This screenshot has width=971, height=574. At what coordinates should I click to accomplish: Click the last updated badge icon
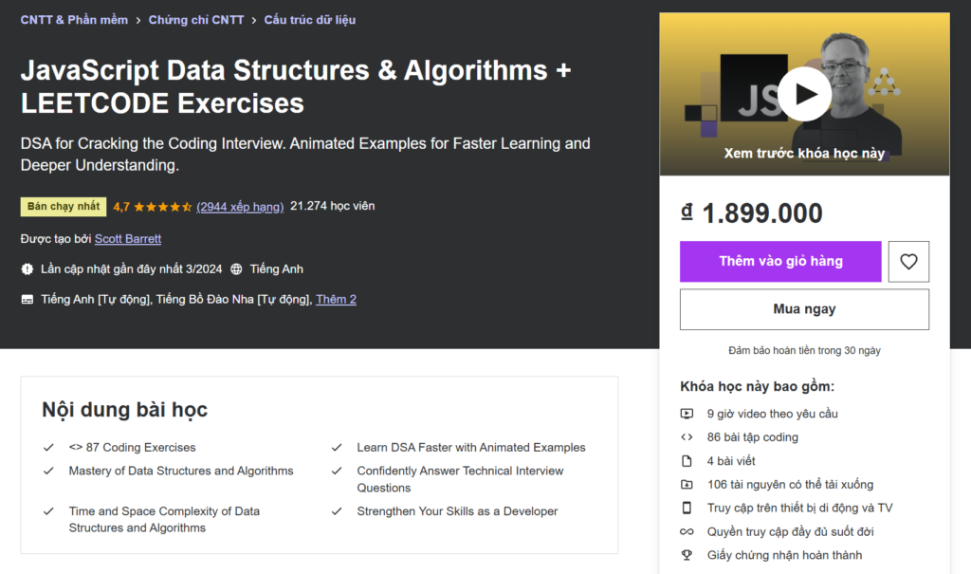[27, 269]
